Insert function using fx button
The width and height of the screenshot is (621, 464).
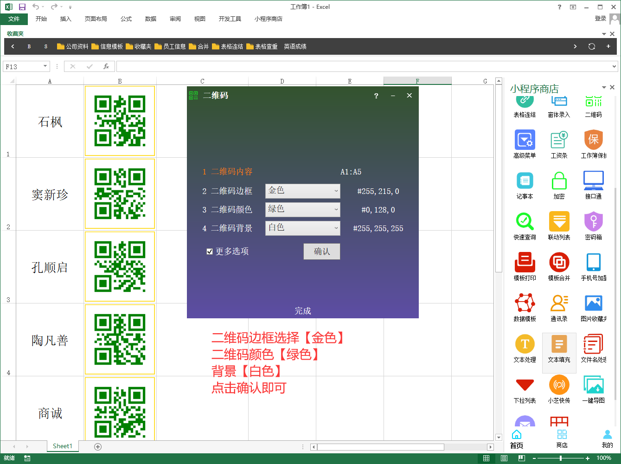(x=106, y=66)
